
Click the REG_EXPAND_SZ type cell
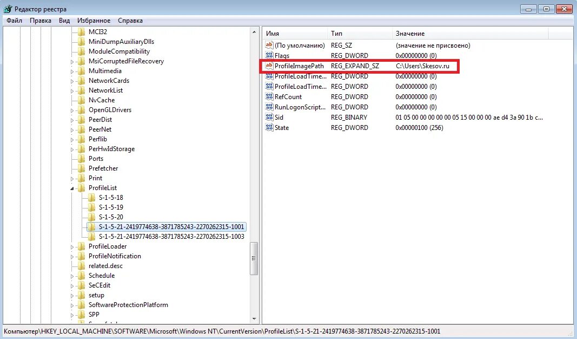pyautogui.click(x=355, y=66)
